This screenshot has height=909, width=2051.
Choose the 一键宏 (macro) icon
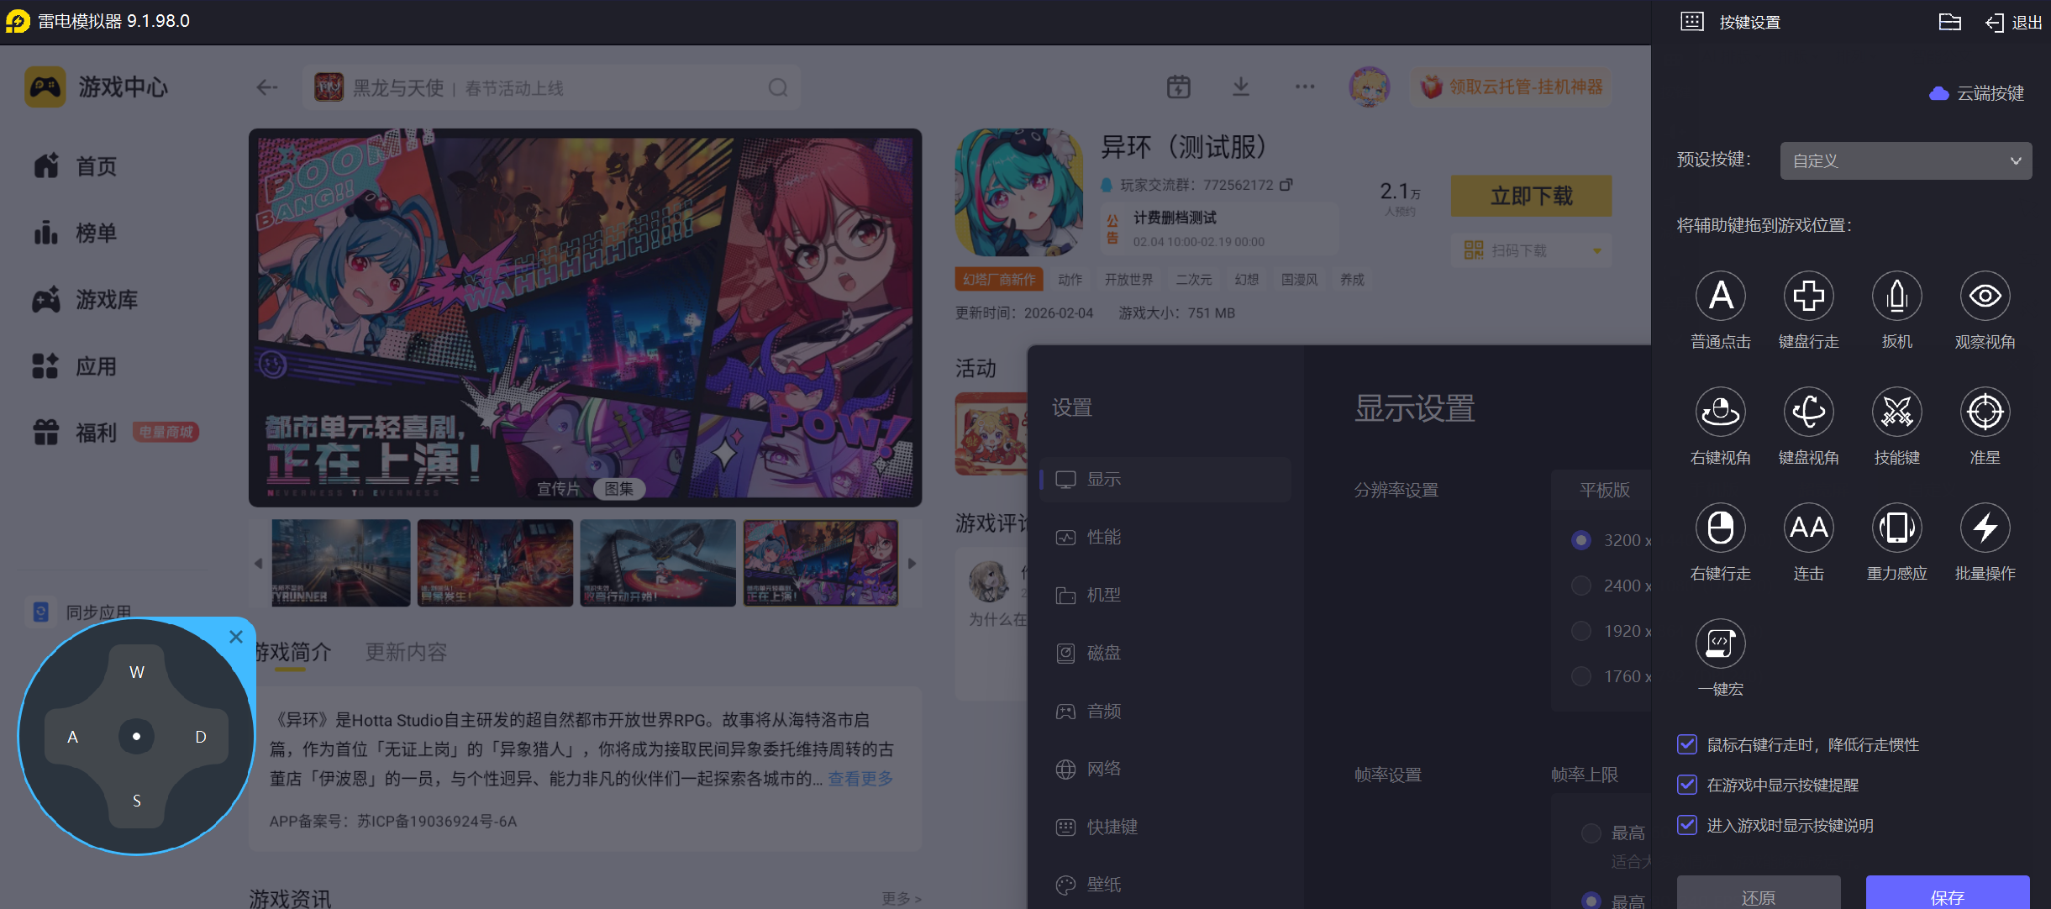pos(1720,644)
